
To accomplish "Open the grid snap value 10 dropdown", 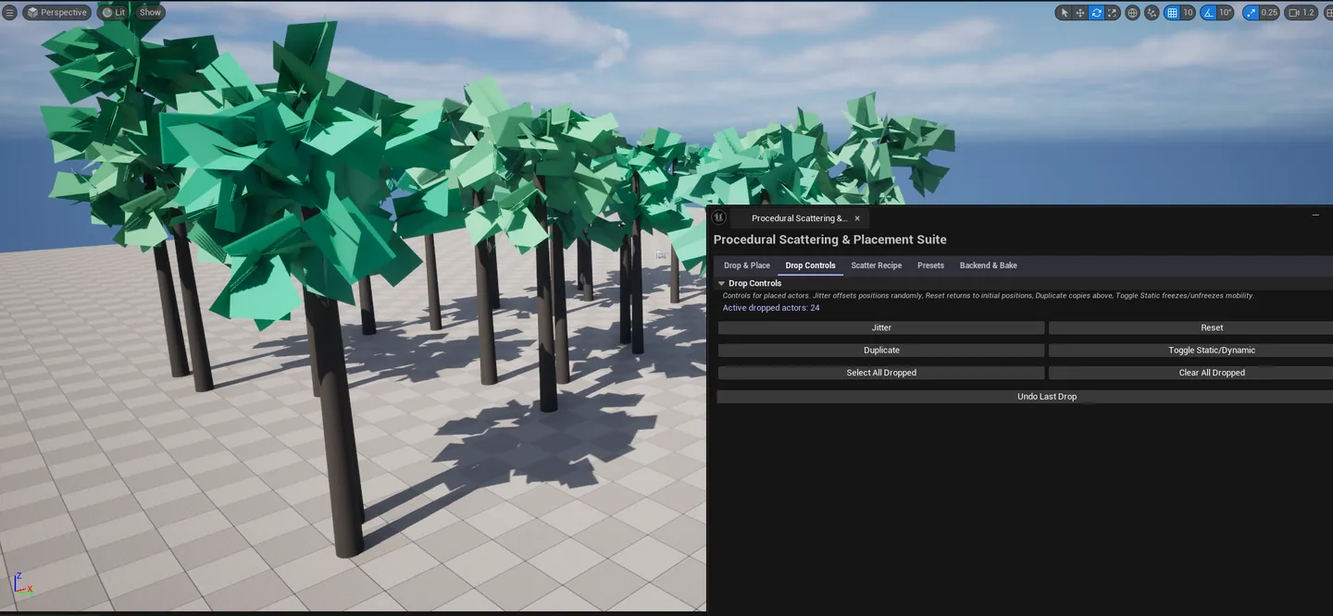I will [1188, 13].
